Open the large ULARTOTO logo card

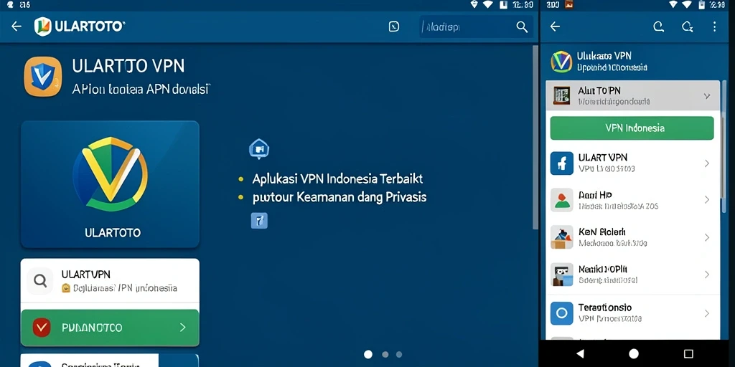pyautogui.click(x=110, y=184)
